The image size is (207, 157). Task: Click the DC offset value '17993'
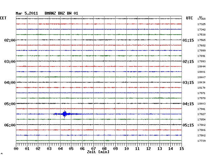coord(202,61)
